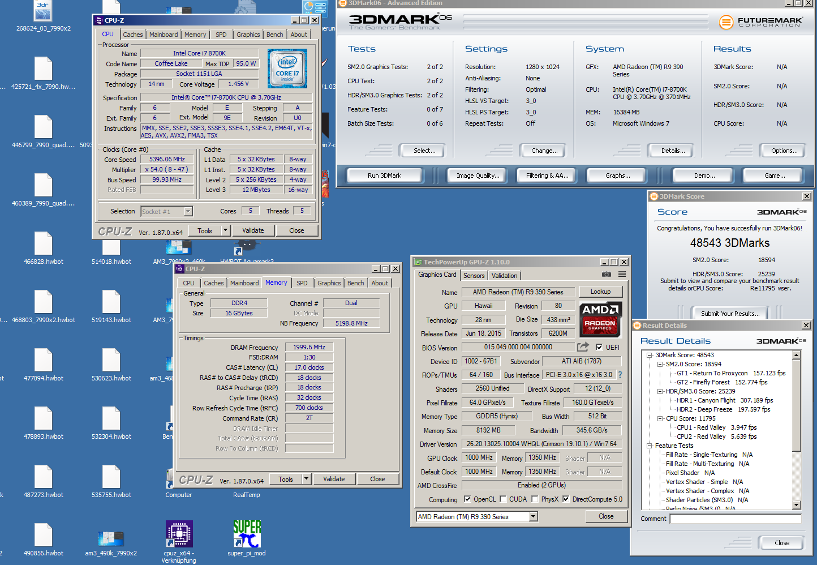Switch to Mainboard tab in top CPU-Z
The image size is (817, 565).
pyautogui.click(x=164, y=35)
